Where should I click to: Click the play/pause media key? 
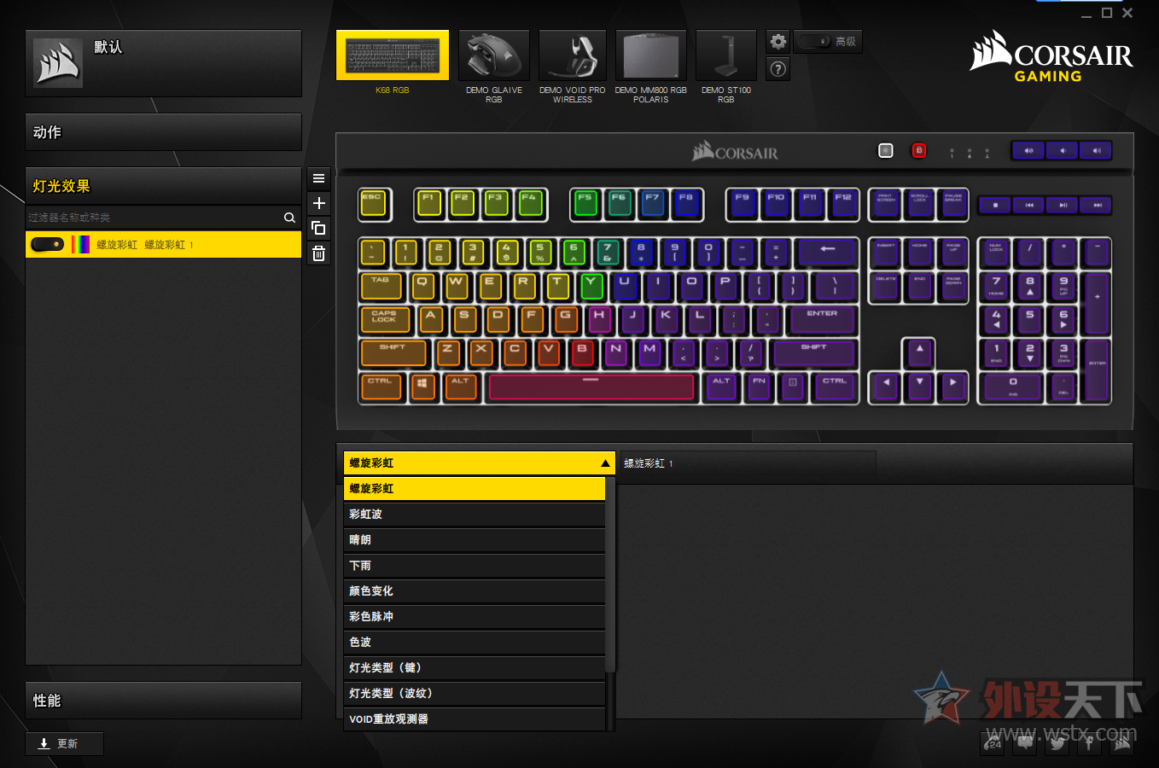pyautogui.click(x=1063, y=205)
